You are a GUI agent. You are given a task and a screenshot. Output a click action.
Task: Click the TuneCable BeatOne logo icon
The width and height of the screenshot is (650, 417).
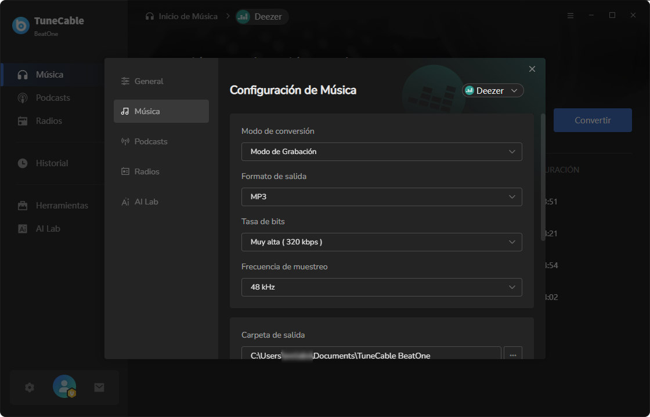pyautogui.click(x=21, y=25)
